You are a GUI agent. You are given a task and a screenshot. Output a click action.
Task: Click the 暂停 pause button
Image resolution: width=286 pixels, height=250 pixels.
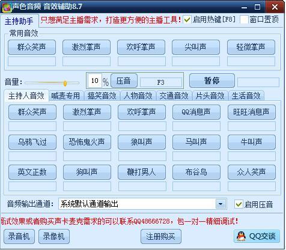pyautogui.click(x=212, y=81)
